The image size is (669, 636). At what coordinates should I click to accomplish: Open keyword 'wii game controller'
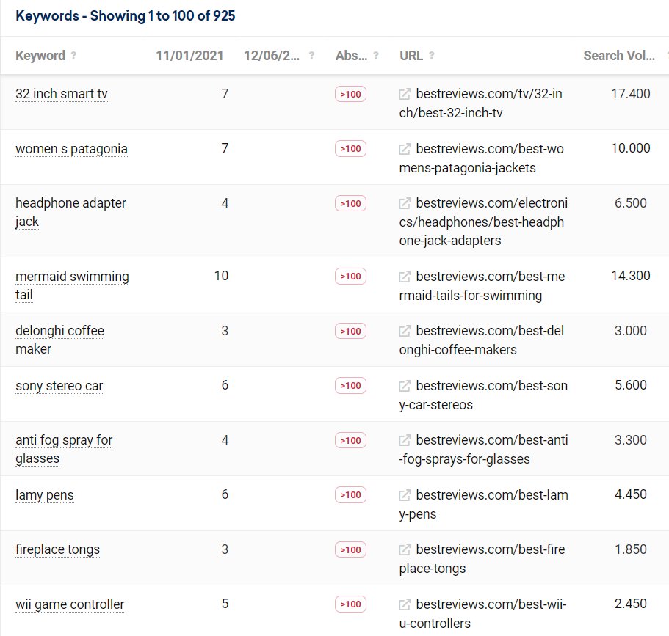tap(70, 604)
